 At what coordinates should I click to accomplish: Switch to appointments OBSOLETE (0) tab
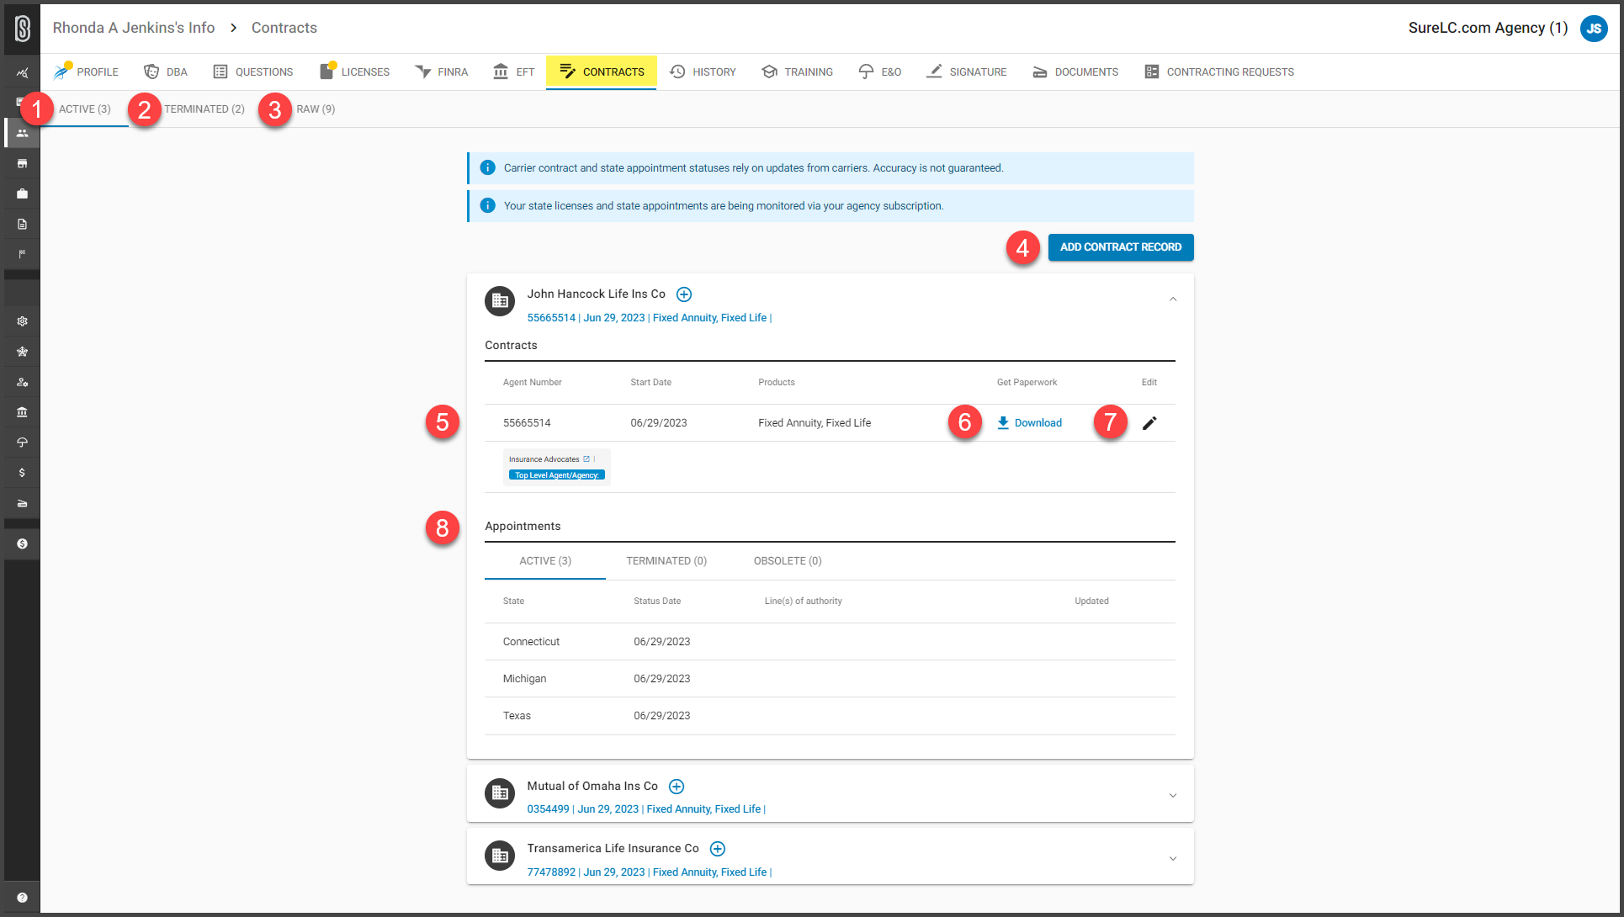[788, 561]
